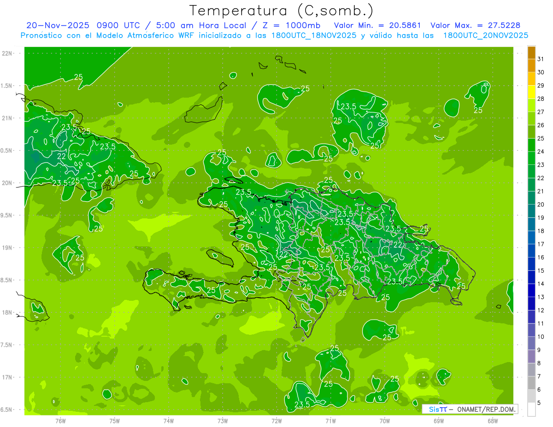Click the Temperatura (C,somb.) map title
The height and width of the screenshot is (427, 553).
point(282,11)
